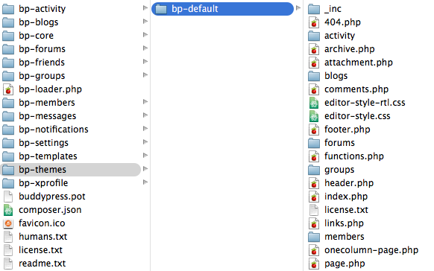Select the bp-groups folder name
Image resolution: width=434 pixels, height=271 pixels.
[x=42, y=76]
